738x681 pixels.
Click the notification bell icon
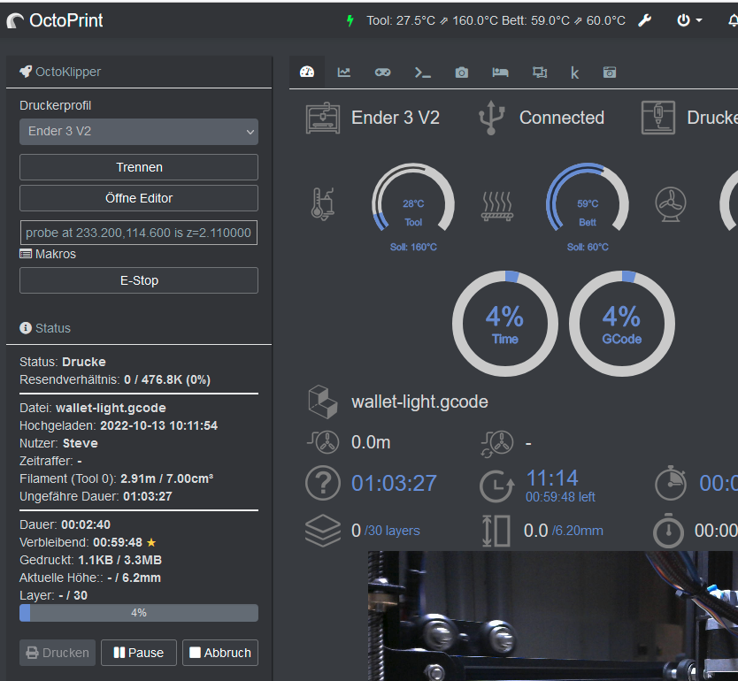pos(733,20)
